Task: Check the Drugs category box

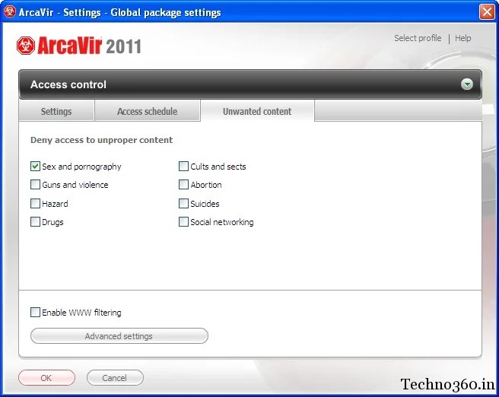Action: [35, 222]
